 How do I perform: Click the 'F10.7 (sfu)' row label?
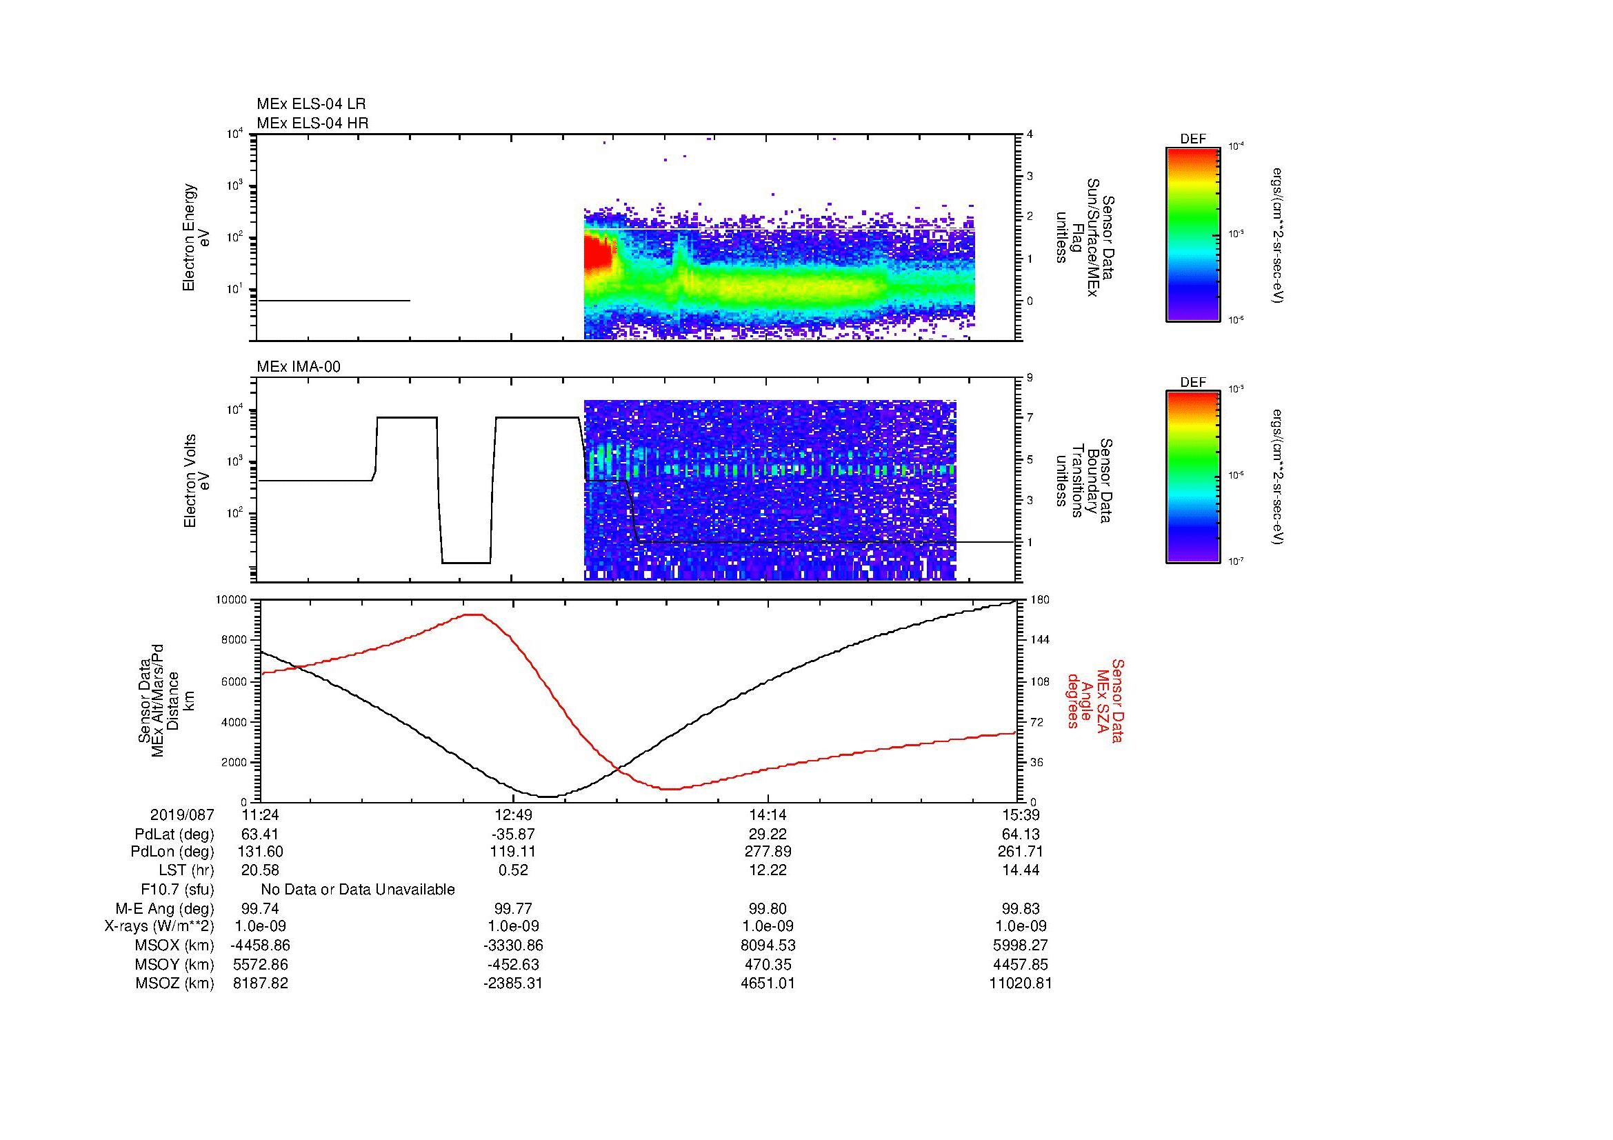point(177,890)
